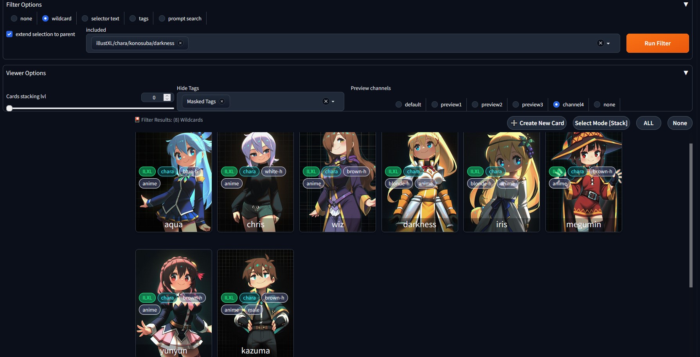Open the yunyun character card
The width and height of the screenshot is (700, 357).
tap(174, 303)
